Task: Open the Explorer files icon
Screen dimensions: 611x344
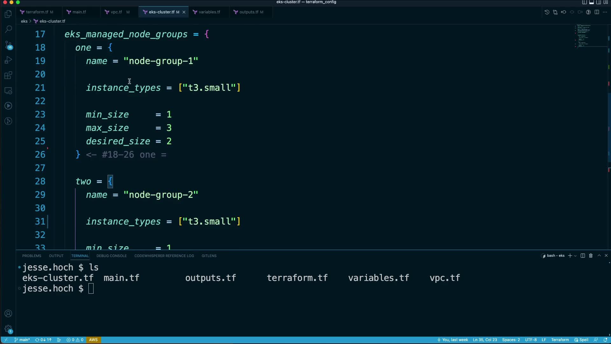Action: tap(8, 14)
